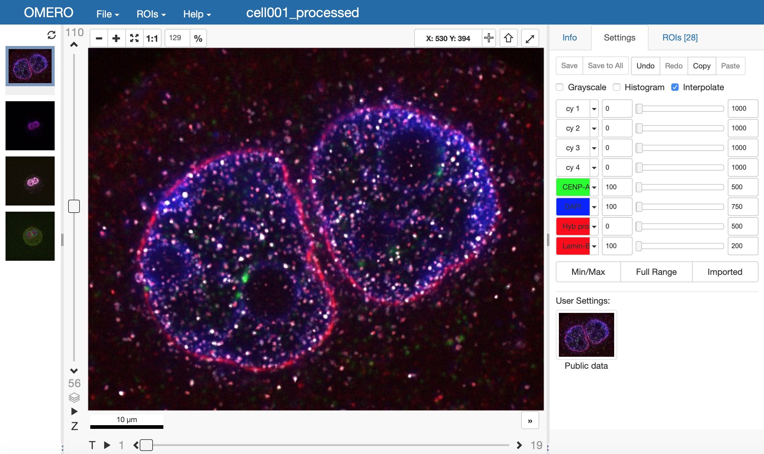Switch to the ROIs [28] tab
This screenshot has height=454, width=764.
(680, 37)
